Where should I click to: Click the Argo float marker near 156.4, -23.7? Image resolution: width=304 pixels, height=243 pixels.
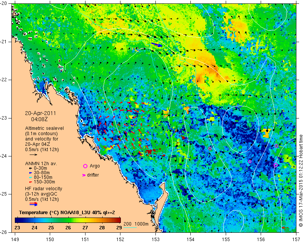pos(277,146)
